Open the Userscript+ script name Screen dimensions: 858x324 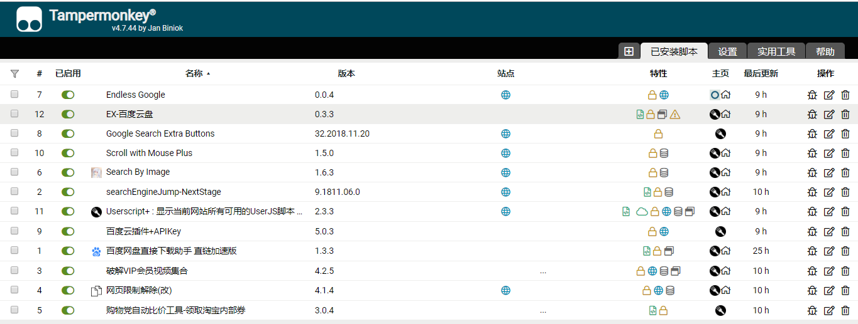point(204,212)
